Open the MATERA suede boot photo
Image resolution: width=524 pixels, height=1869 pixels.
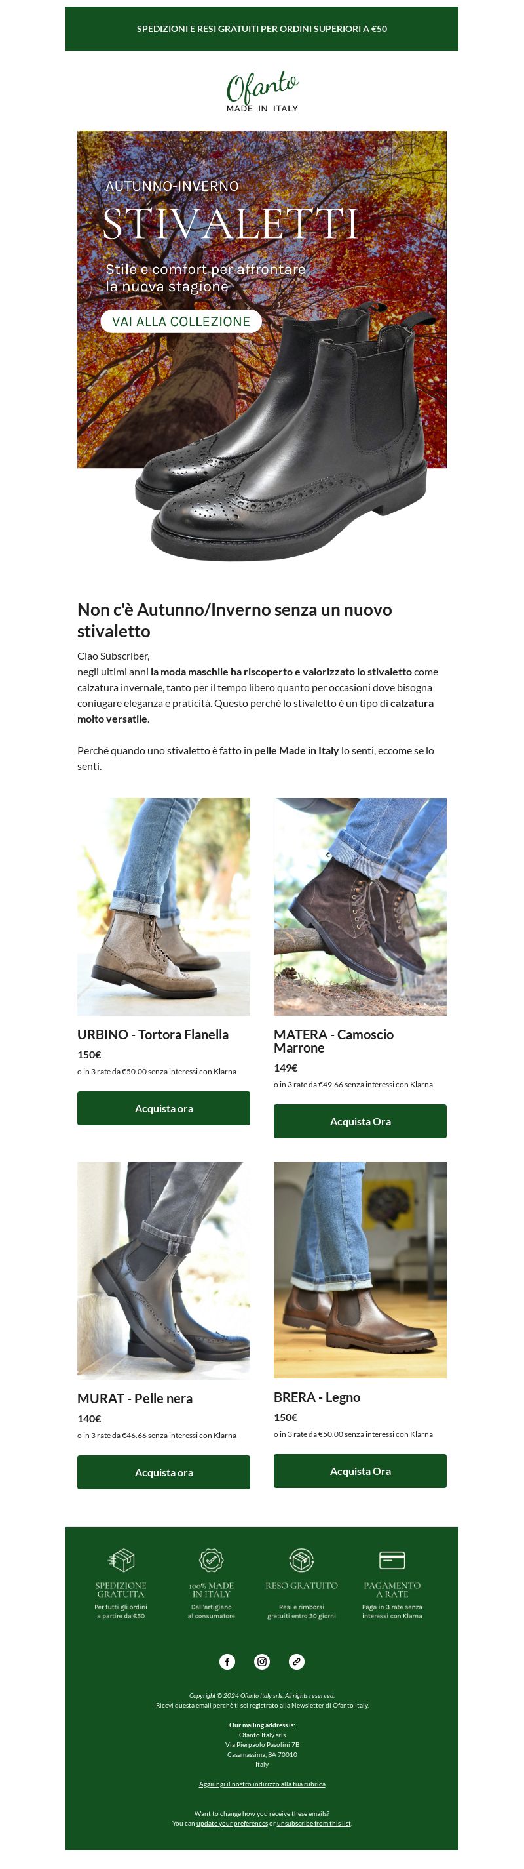(360, 907)
